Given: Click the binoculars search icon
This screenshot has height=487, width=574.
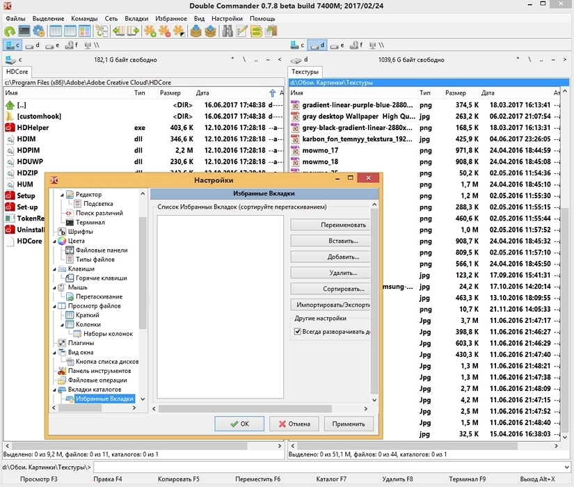Looking at the screenshot, I should pyautogui.click(x=228, y=31).
